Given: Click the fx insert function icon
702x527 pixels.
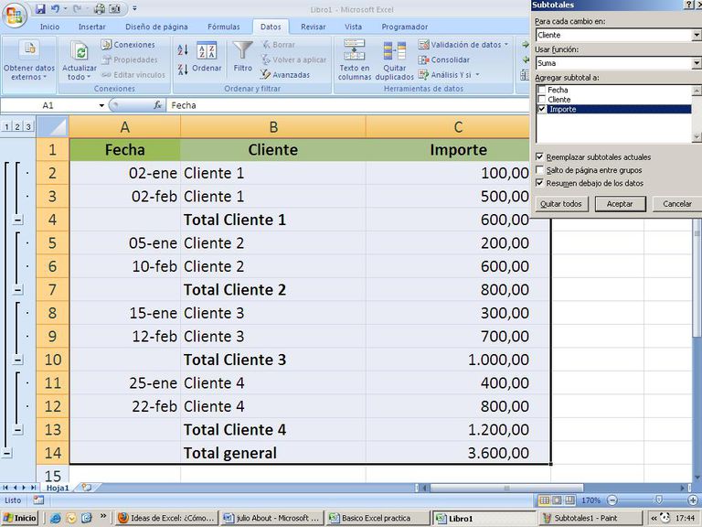Looking at the screenshot, I should (x=157, y=105).
